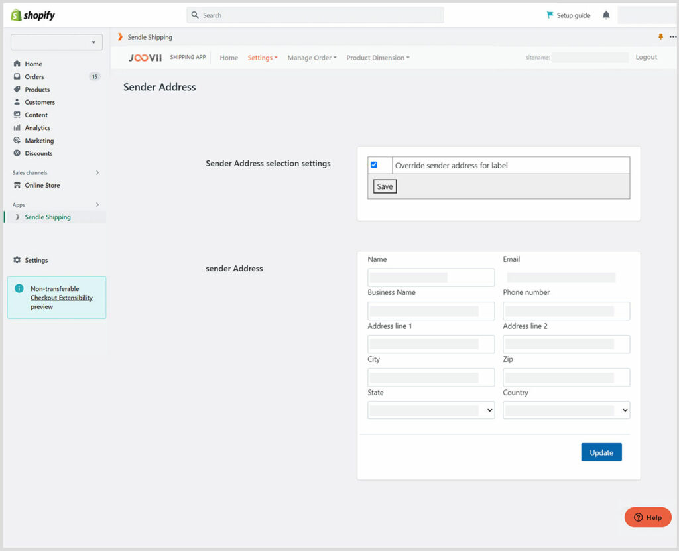The width and height of the screenshot is (679, 551).
Task: Open the Checkout Extensibility link
Action: [62, 298]
